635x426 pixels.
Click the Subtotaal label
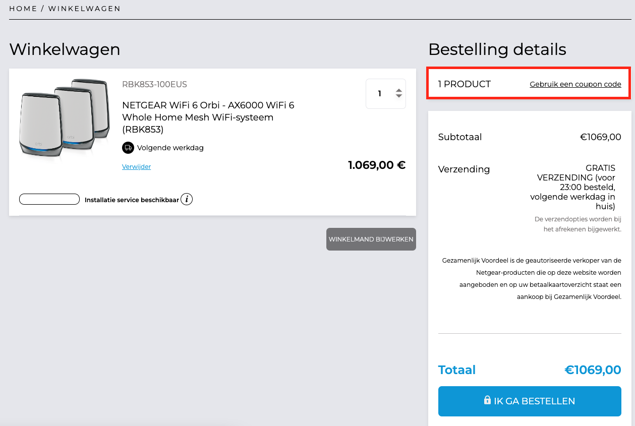(x=460, y=137)
